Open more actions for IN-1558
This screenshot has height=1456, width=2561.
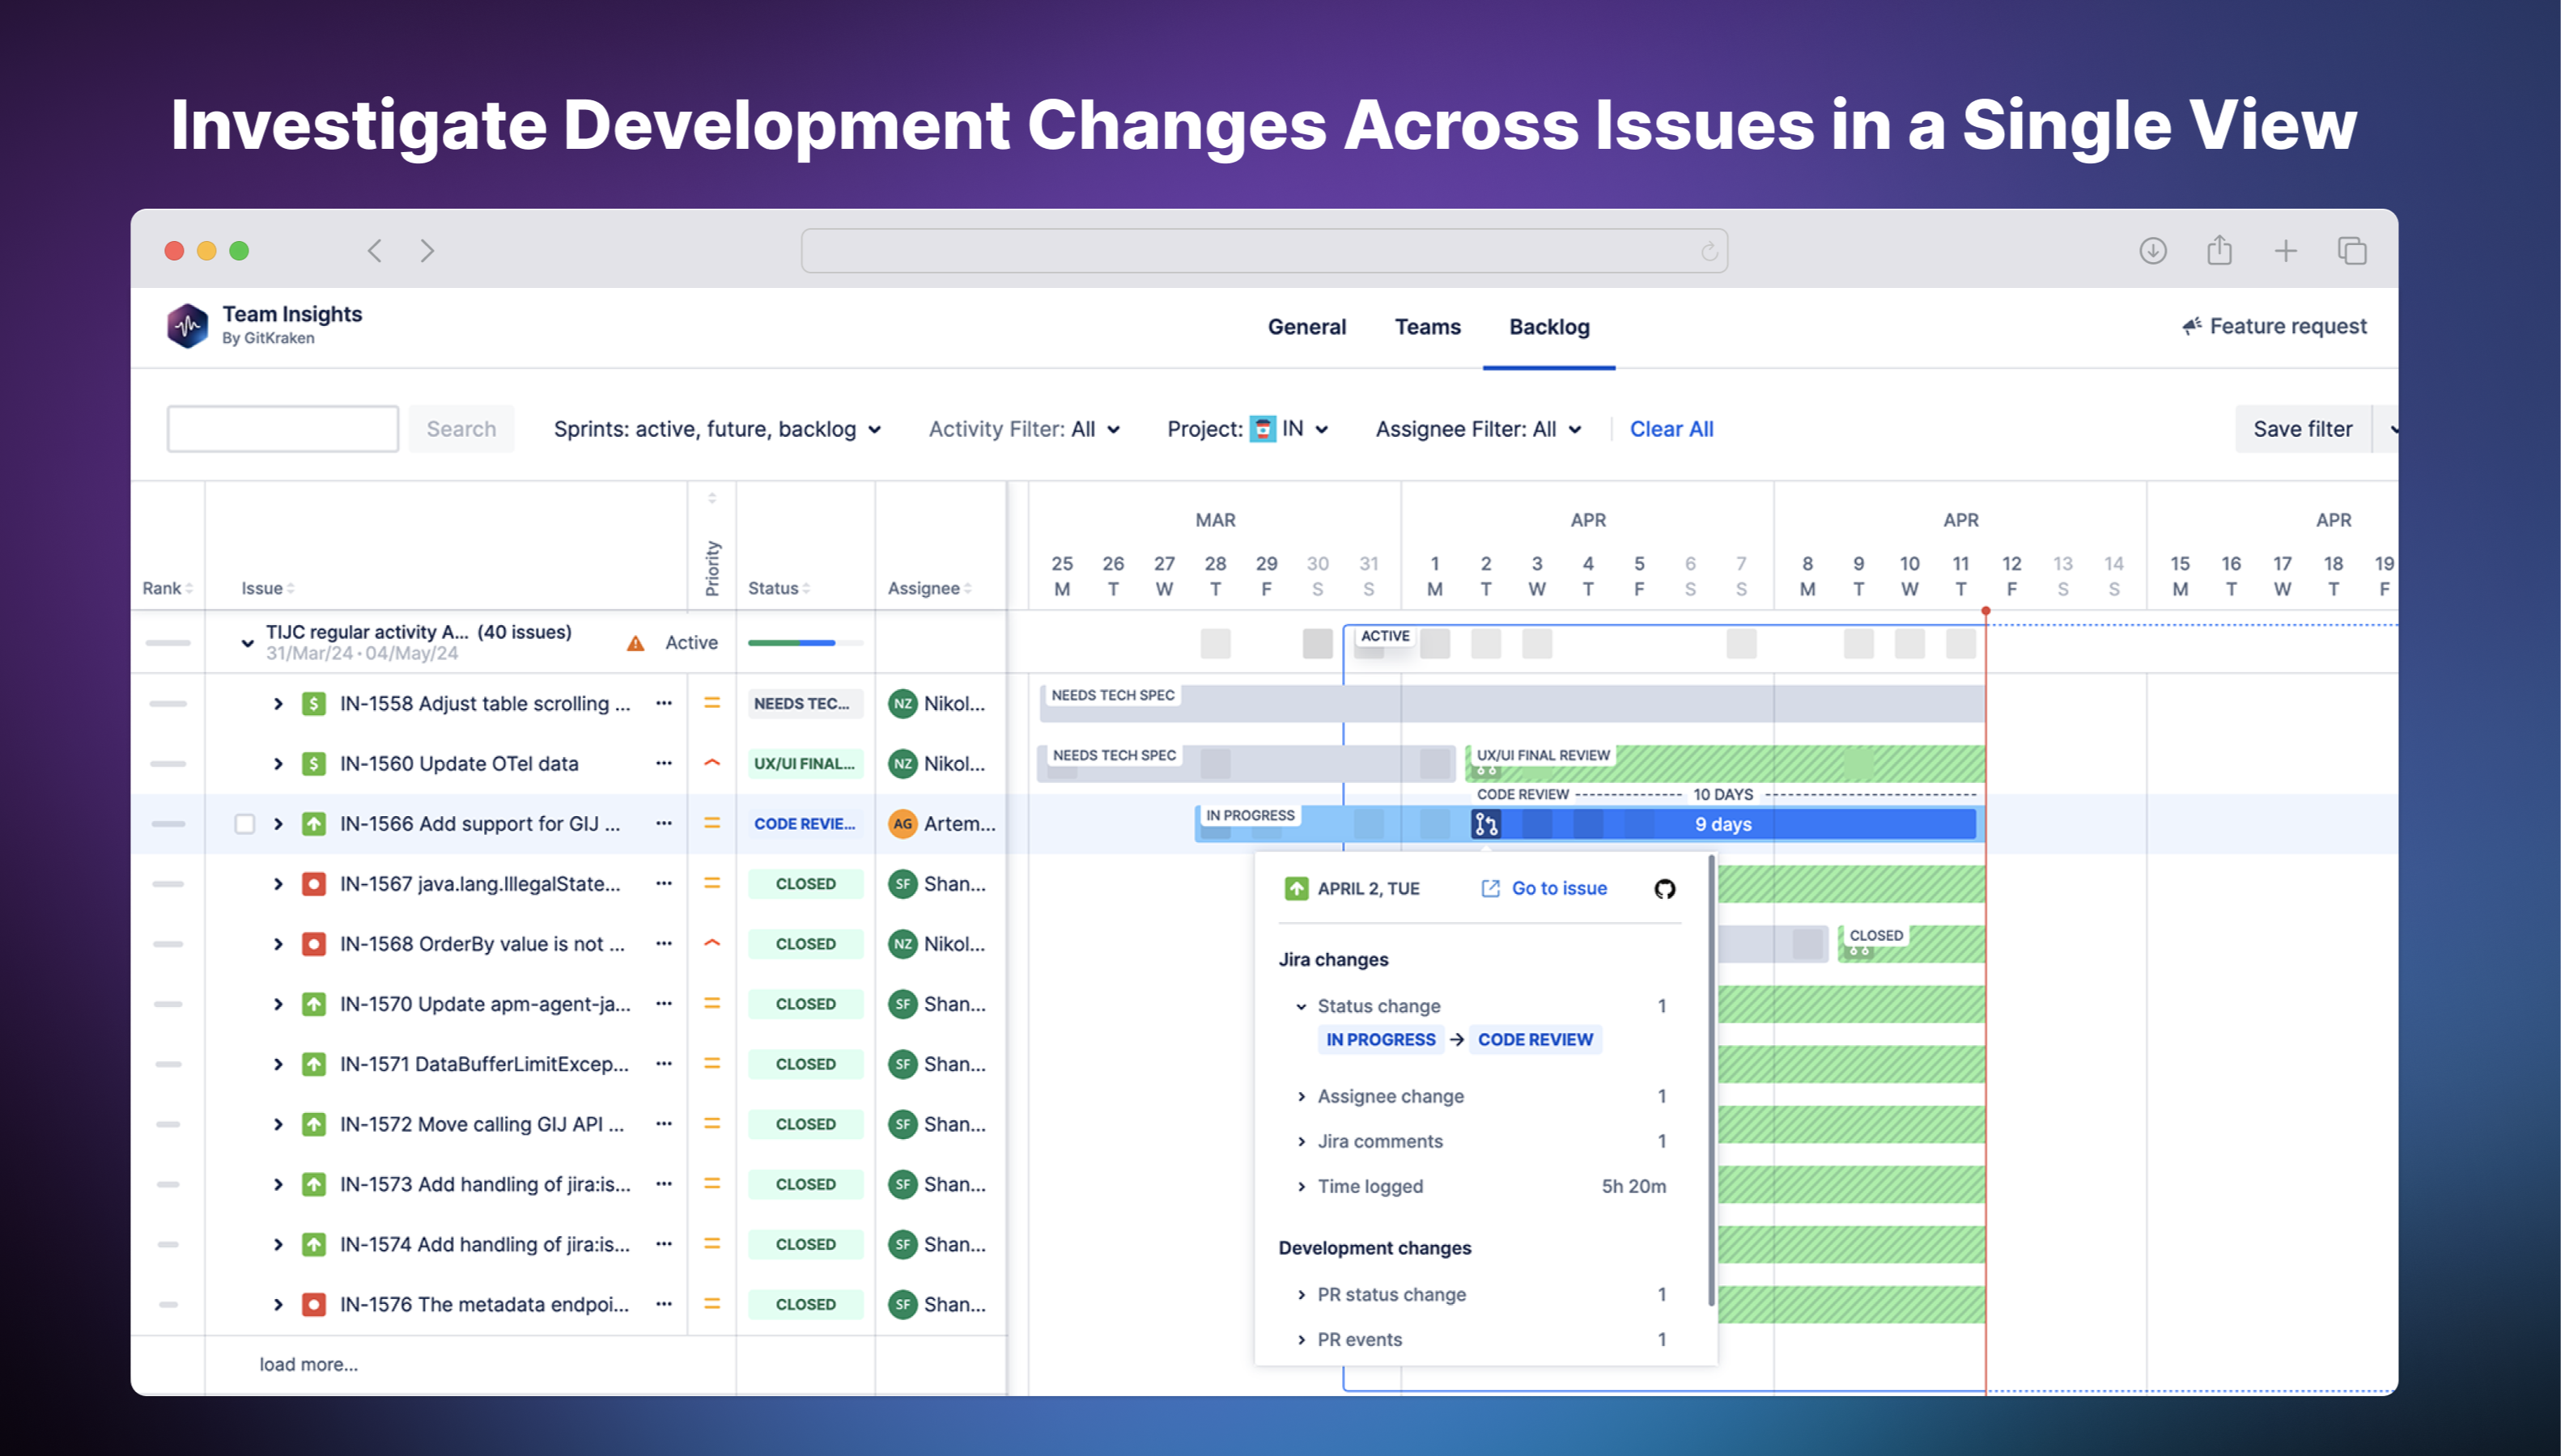point(663,703)
